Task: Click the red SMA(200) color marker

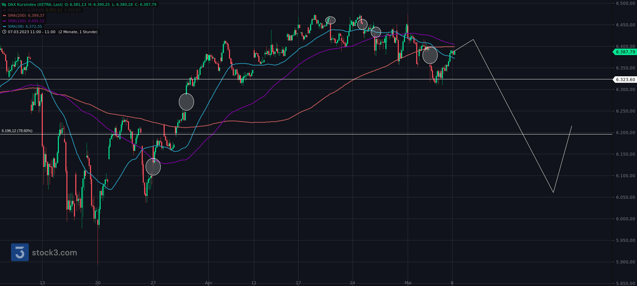Action: click(4, 16)
